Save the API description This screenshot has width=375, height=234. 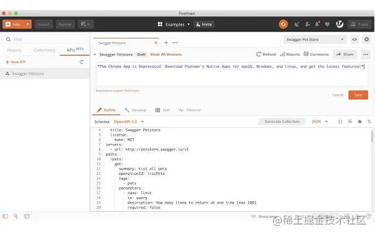pos(358,95)
